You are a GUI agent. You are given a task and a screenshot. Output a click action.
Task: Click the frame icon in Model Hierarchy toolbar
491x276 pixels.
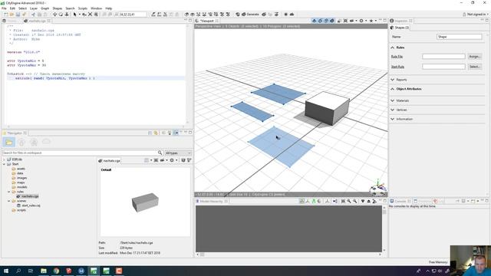click(x=343, y=201)
